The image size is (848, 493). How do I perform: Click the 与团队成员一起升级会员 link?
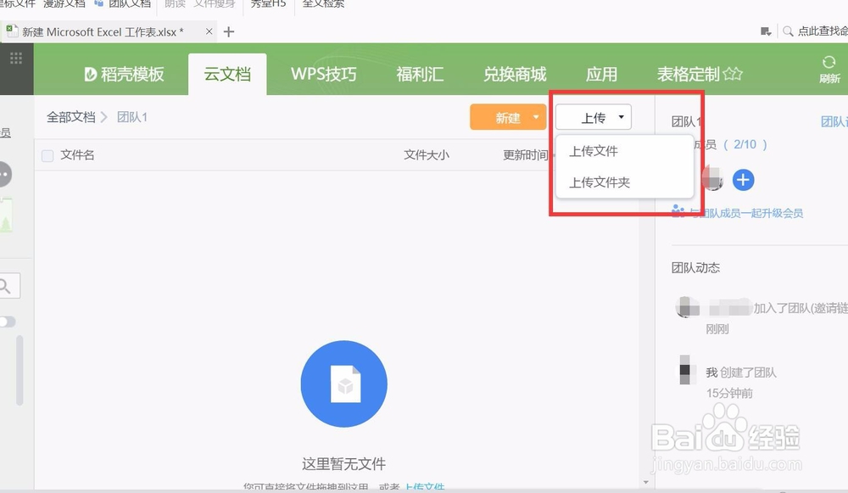(x=745, y=212)
